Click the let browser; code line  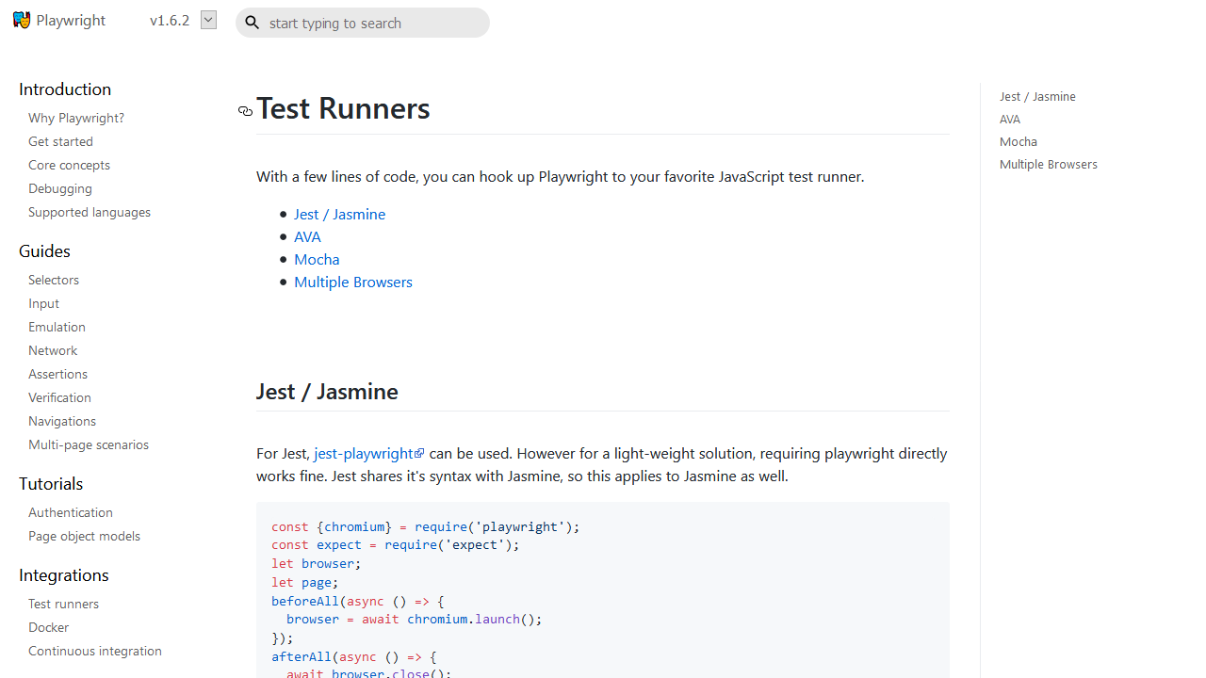tap(317, 563)
